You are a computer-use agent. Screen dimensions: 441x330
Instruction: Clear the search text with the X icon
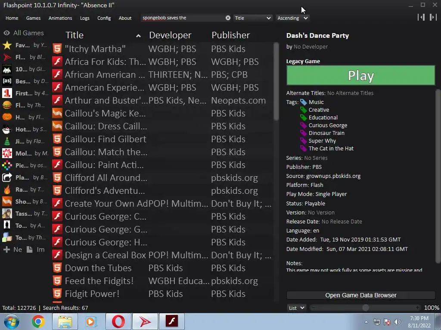pyautogui.click(x=228, y=18)
